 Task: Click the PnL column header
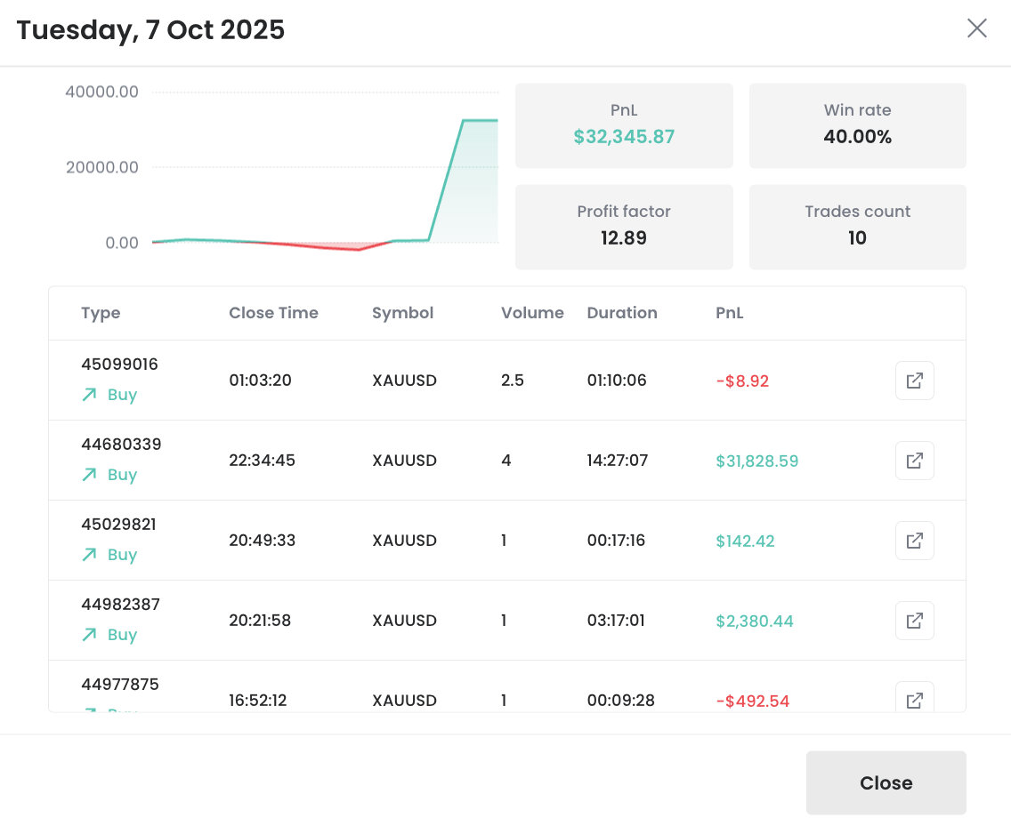point(729,313)
